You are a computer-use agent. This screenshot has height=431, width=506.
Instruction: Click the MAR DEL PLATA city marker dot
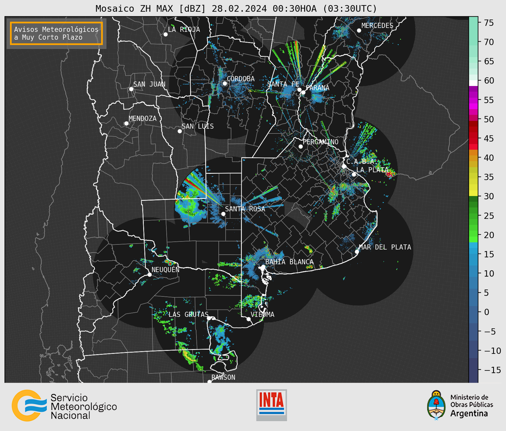click(357, 252)
